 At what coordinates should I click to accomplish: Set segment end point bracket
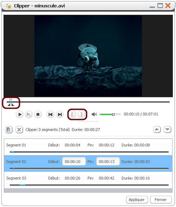[81, 114]
